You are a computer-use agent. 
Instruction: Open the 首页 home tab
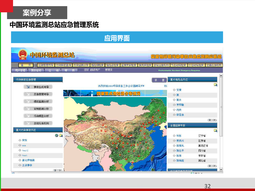(x=25, y=65)
